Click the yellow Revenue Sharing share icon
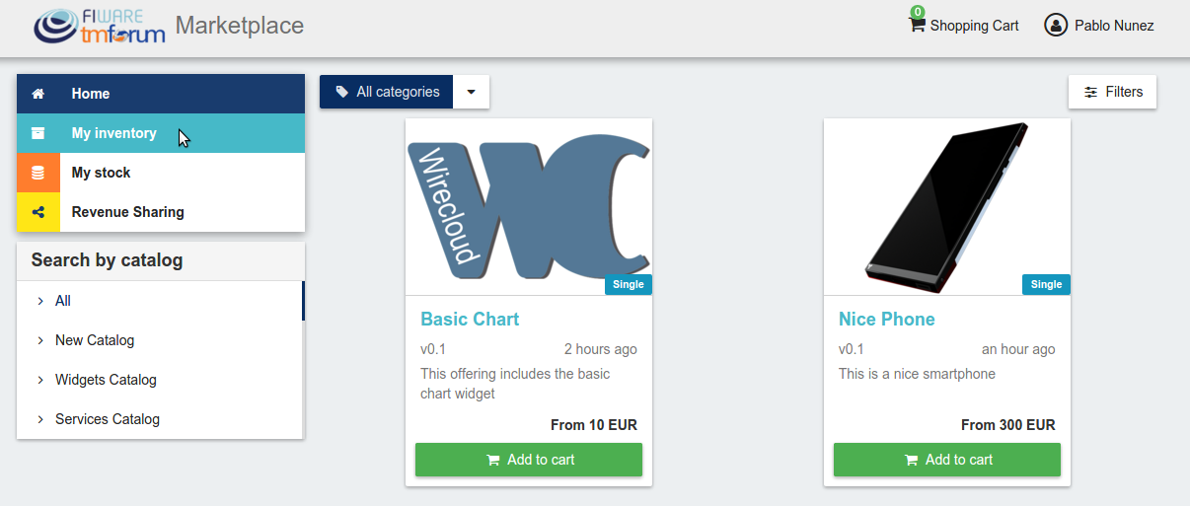The image size is (1190, 506). (x=38, y=212)
